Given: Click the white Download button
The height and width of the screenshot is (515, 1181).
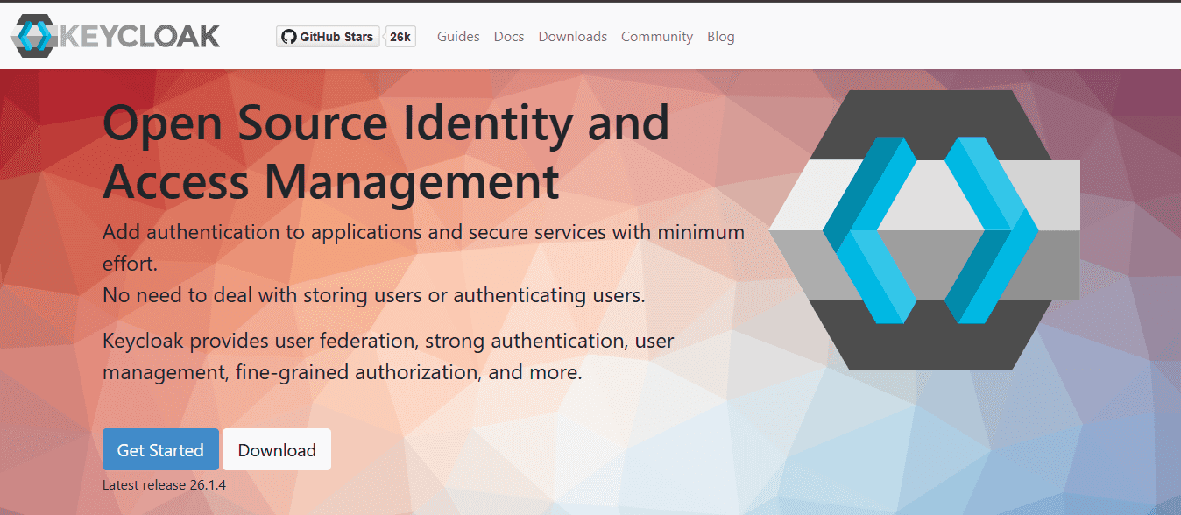Looking at the screenshot, I should tap(277, 449).
